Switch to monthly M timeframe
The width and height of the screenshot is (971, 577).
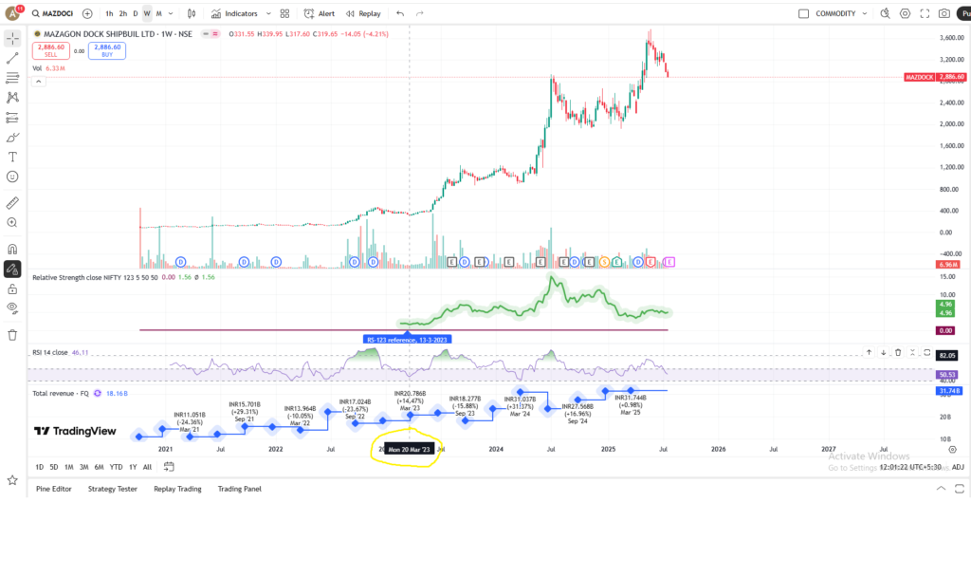[x=159, y=13]
